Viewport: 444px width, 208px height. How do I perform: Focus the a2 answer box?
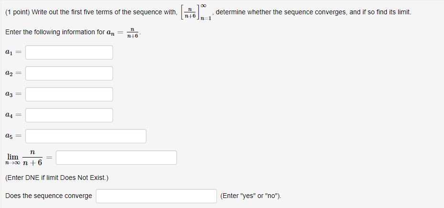(x=69, y=73)
